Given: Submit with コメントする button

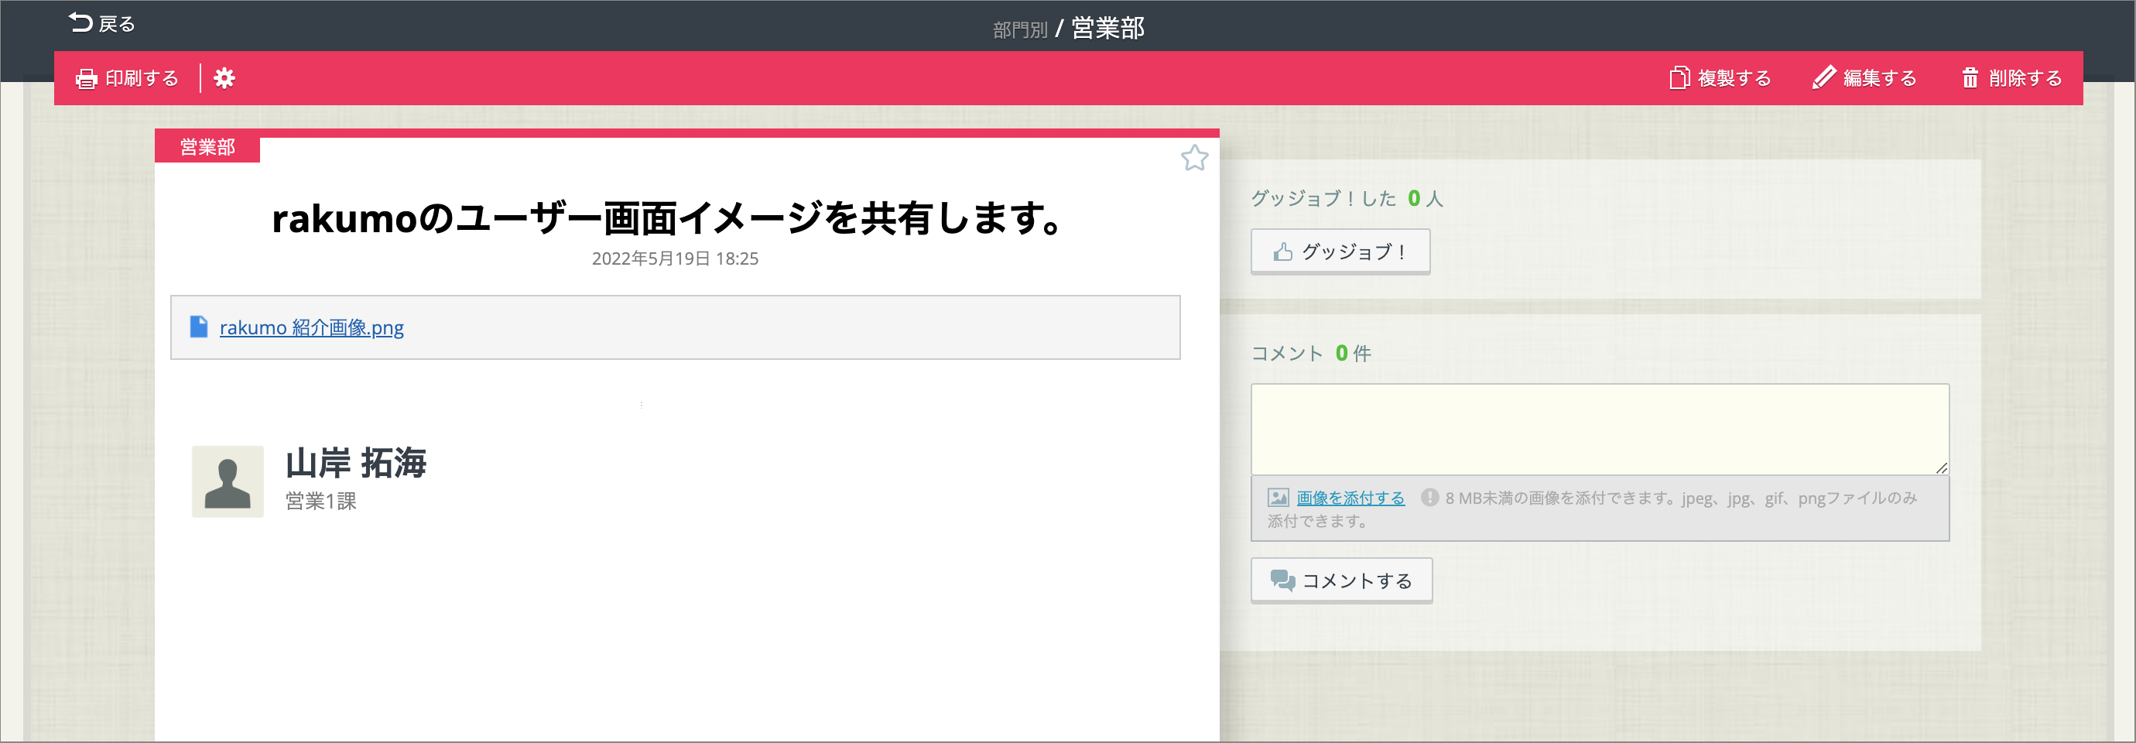Looking at the screenshot, I should pos(1340,580).
